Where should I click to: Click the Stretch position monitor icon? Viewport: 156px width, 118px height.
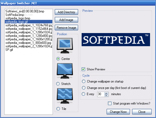(65, 71)
